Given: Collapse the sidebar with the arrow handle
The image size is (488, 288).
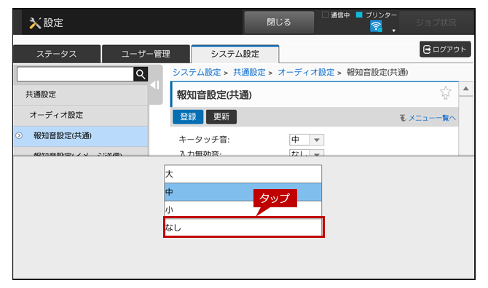Looking at the screenshot, I should click(155, 85).
